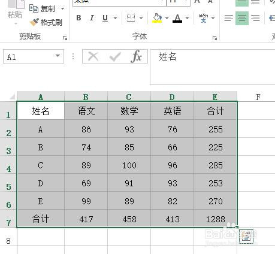275x254 pixels.
Task: Confirm formula entry checkmark icon
Action: click(x=115, y=56)
